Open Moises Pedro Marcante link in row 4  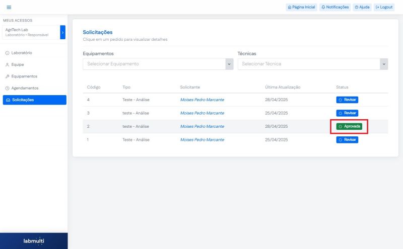pyautogui.click(x=202, y=100)
